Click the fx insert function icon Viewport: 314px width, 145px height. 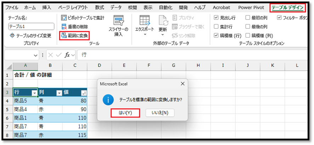(x=67, y=55)
